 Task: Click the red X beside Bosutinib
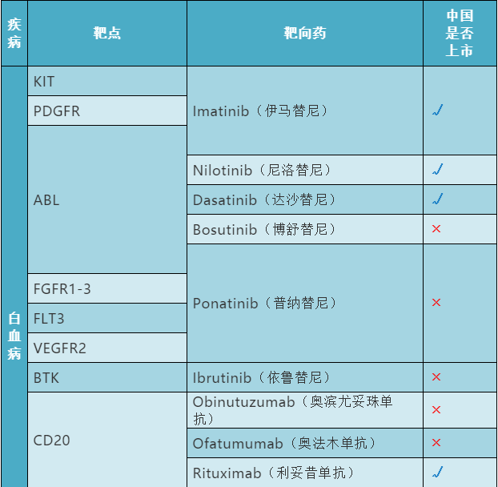point(436,229)
